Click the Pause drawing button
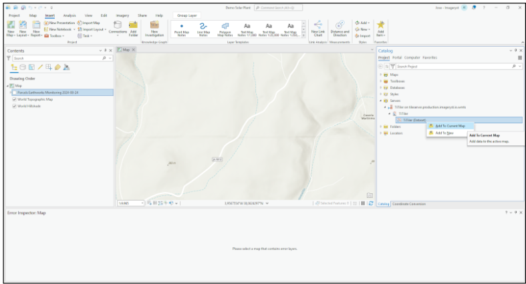The height and width of the screenshot is (284, 526). [x=363, y=203]
